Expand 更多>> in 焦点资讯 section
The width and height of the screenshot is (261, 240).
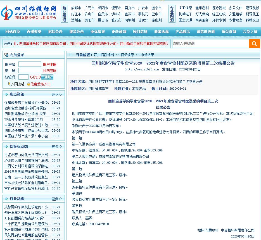57,94
